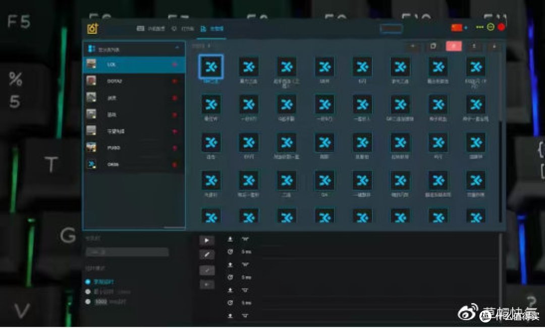Click the red icon on the DOTA2 row
The width and height of the screenshot is (545, 328).
click(x=175, y=81)
